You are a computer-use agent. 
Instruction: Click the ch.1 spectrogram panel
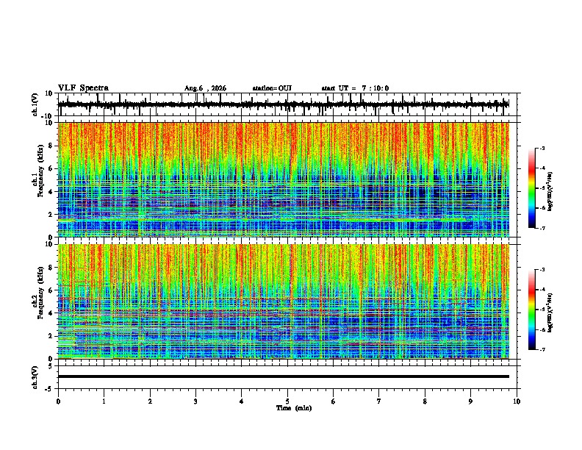click(284, 179)
